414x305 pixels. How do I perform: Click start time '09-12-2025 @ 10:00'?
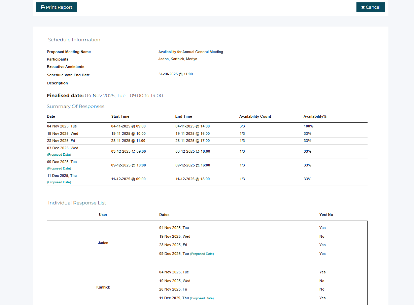[x=129, y=165]
